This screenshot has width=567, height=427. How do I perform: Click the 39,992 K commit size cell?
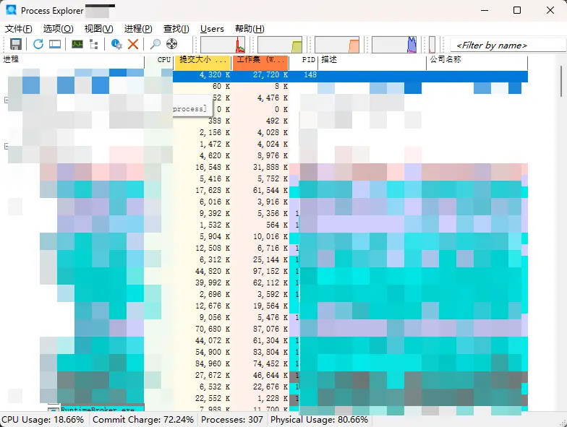(x=213, y=283)
